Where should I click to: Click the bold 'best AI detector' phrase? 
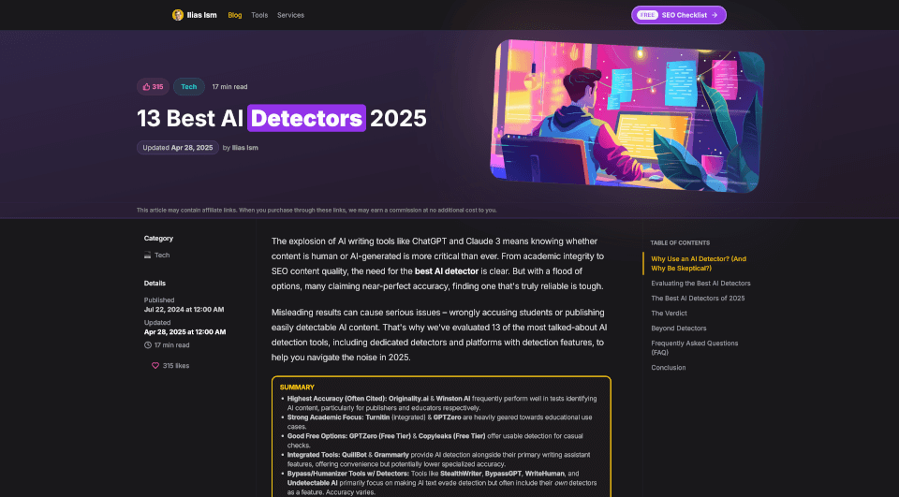tap(447, 271)
